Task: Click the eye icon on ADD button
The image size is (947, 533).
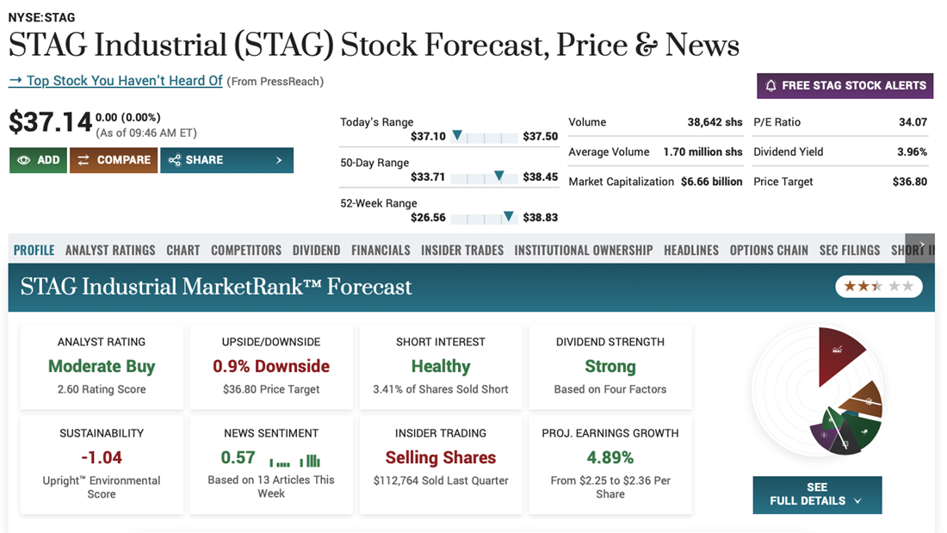Action: click(23, 160)
